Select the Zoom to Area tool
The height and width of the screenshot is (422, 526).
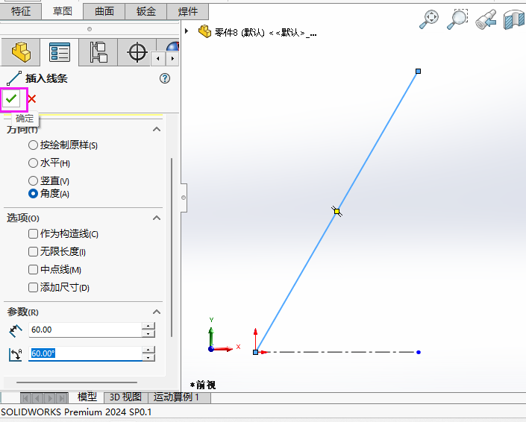(457, 19)
